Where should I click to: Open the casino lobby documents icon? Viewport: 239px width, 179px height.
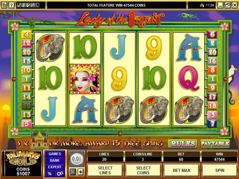(x=4, y=5)
